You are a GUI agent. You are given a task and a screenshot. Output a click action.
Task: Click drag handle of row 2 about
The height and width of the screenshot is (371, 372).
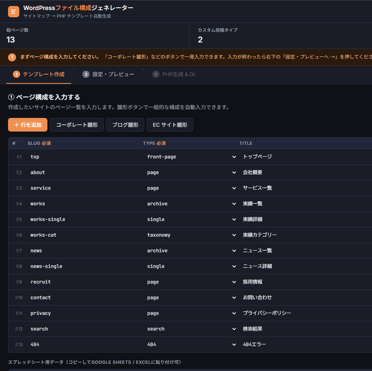(x=18, y=172)
